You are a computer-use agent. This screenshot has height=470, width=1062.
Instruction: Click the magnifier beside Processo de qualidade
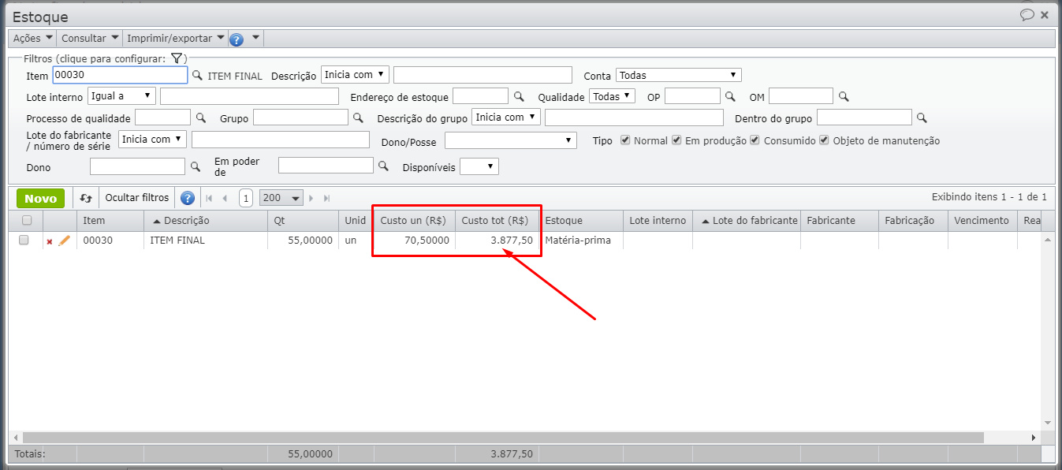point(201,118)
